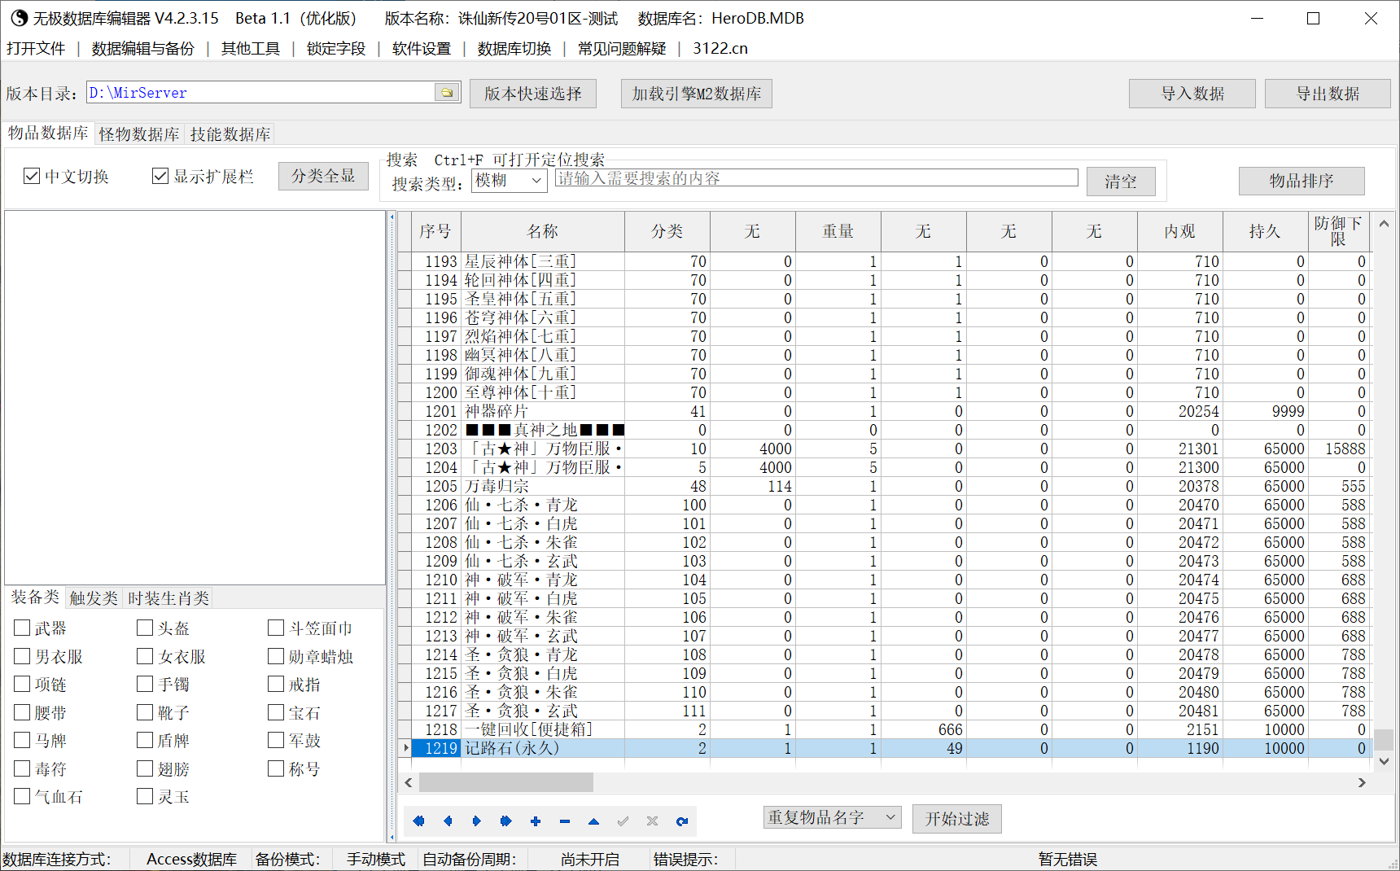The width and height of the screenshot is (1400, 871).
Task: Click the horizontal scrollbar thumb of the table
Action: tap(505, 782)
